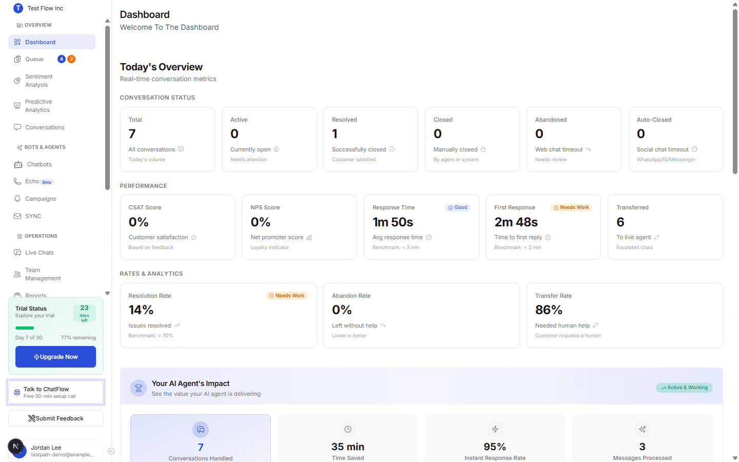Click the Good badge on Response Time
This screenshot has height=462, width=739.
(x=457, y=207)
